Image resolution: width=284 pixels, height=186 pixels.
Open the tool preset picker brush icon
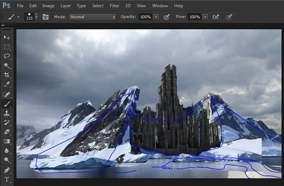coord(11,17)
